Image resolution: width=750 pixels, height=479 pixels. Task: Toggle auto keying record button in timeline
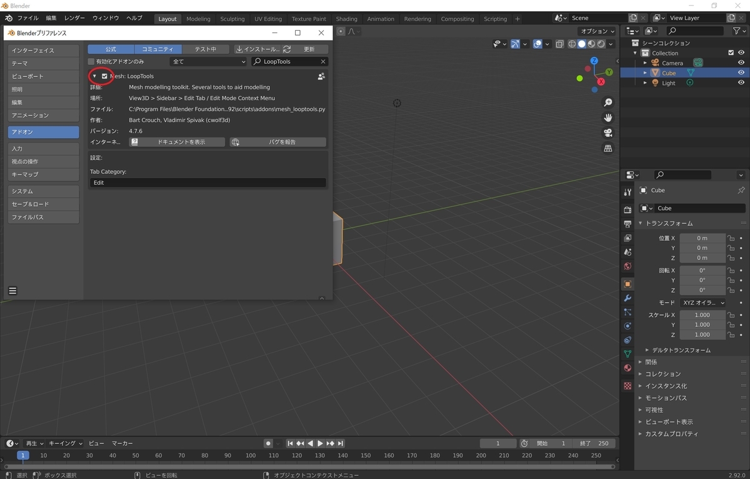(268, 443)
